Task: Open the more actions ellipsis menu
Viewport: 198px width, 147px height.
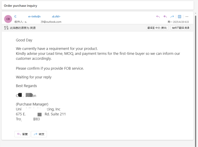Action: pyautogui.click(x=187, y=16)
